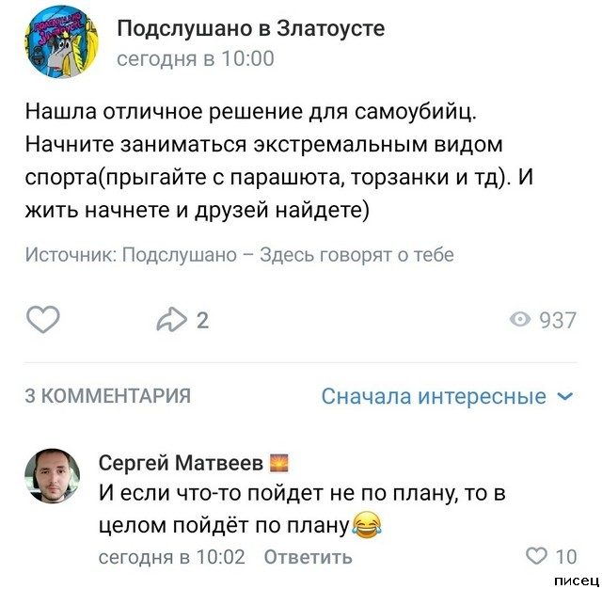Screen dimensions: 602x589
Task: Click the 937 views count
Action: [557, 321]
